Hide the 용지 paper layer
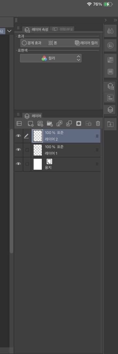The height and width of the screenshot is (354, 118). (18, 164)
